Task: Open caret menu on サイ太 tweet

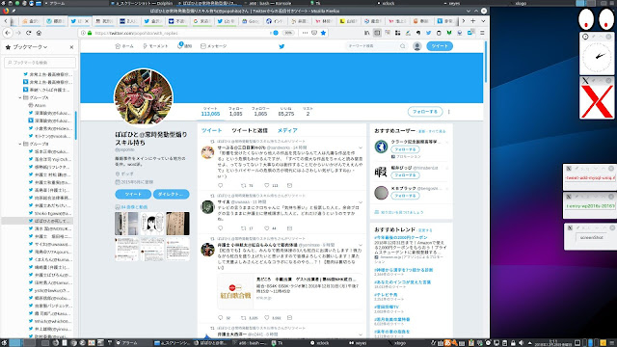Action: click(x=360, y=202)
